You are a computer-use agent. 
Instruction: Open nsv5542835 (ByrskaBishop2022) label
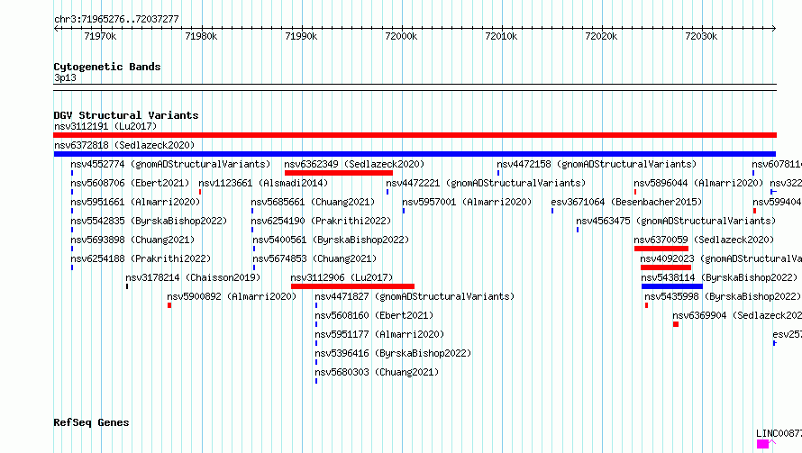[149, 221]
